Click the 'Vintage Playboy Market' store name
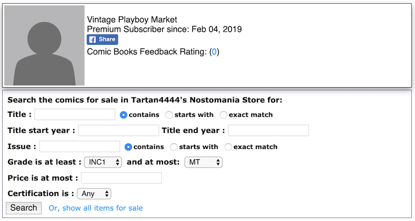415x221 pixels. coord(132,20)
